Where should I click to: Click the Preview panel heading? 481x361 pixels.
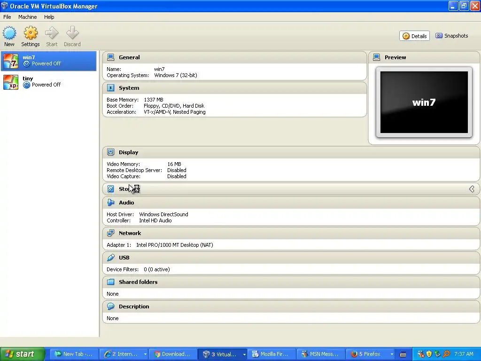pyautogui.click(x=395, y=57)
